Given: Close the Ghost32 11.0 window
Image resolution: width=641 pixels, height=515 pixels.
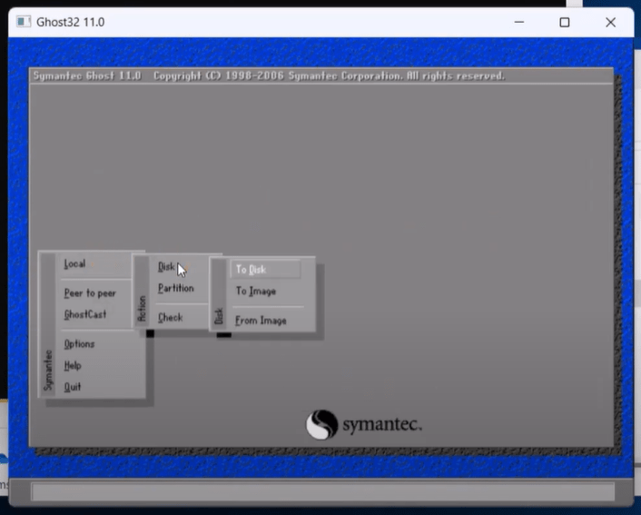Looking at the screenshot, I should pos(611,22).
